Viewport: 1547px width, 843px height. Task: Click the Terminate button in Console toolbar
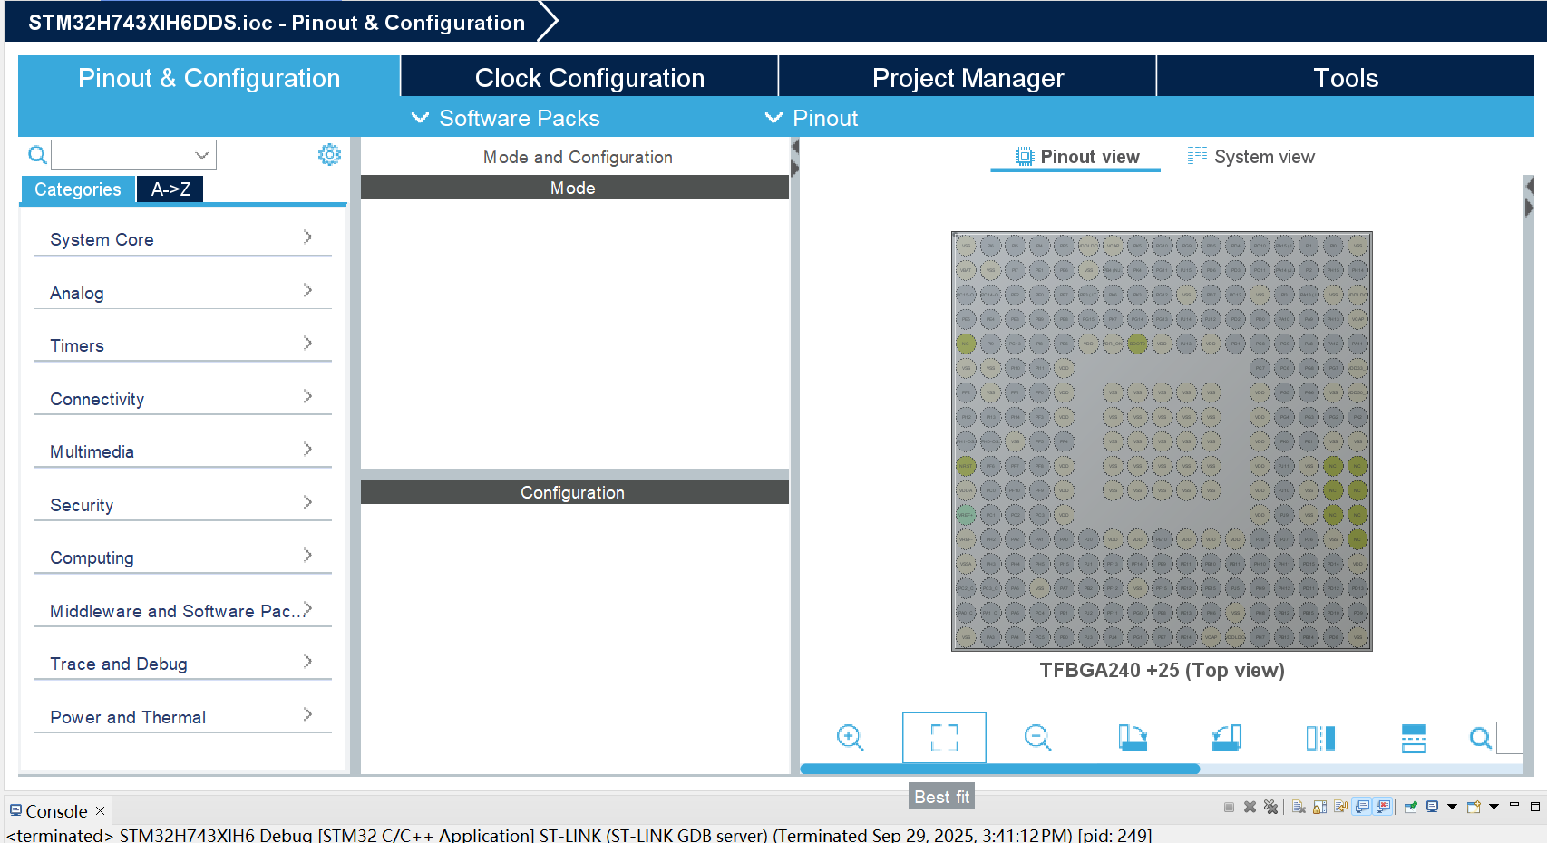pos(1229,807)
